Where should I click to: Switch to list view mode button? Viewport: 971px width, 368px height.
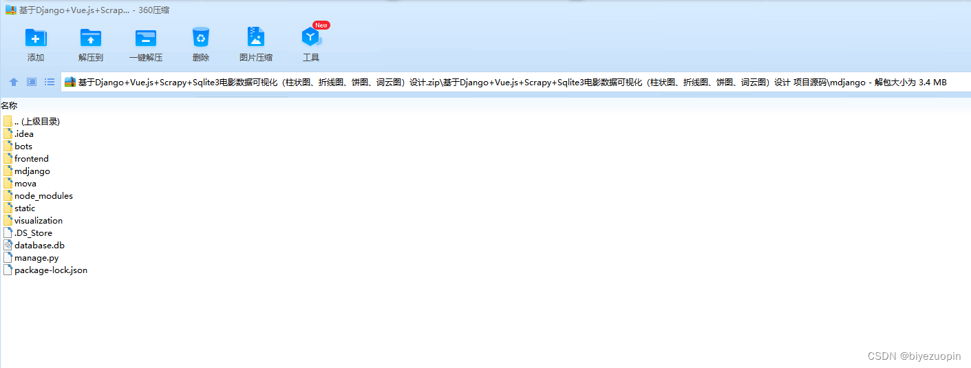coord(50,82)
